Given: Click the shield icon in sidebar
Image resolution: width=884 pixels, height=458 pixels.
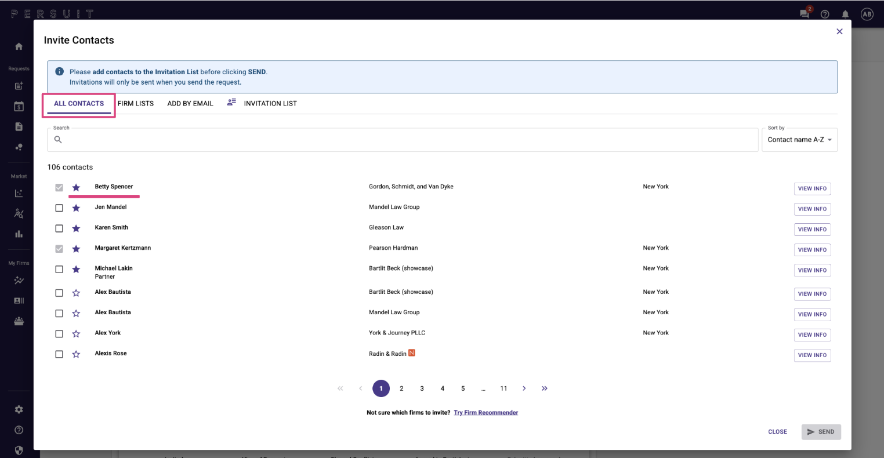Looking at the screenshot, I should pyautogui.click(x=19, y=450).
